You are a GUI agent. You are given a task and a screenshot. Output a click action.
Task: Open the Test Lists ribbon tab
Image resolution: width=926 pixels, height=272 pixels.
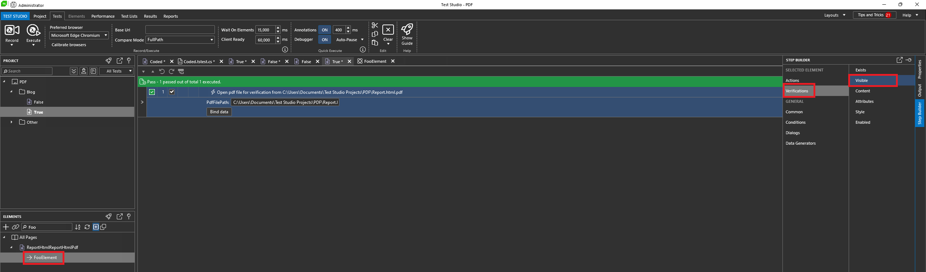pyautogui.click(x=129, y=16)
